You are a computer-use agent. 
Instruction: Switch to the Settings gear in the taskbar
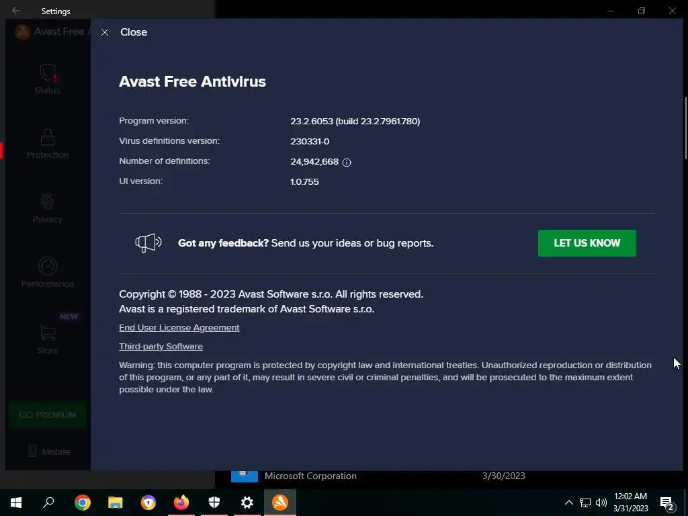[247, 503]
